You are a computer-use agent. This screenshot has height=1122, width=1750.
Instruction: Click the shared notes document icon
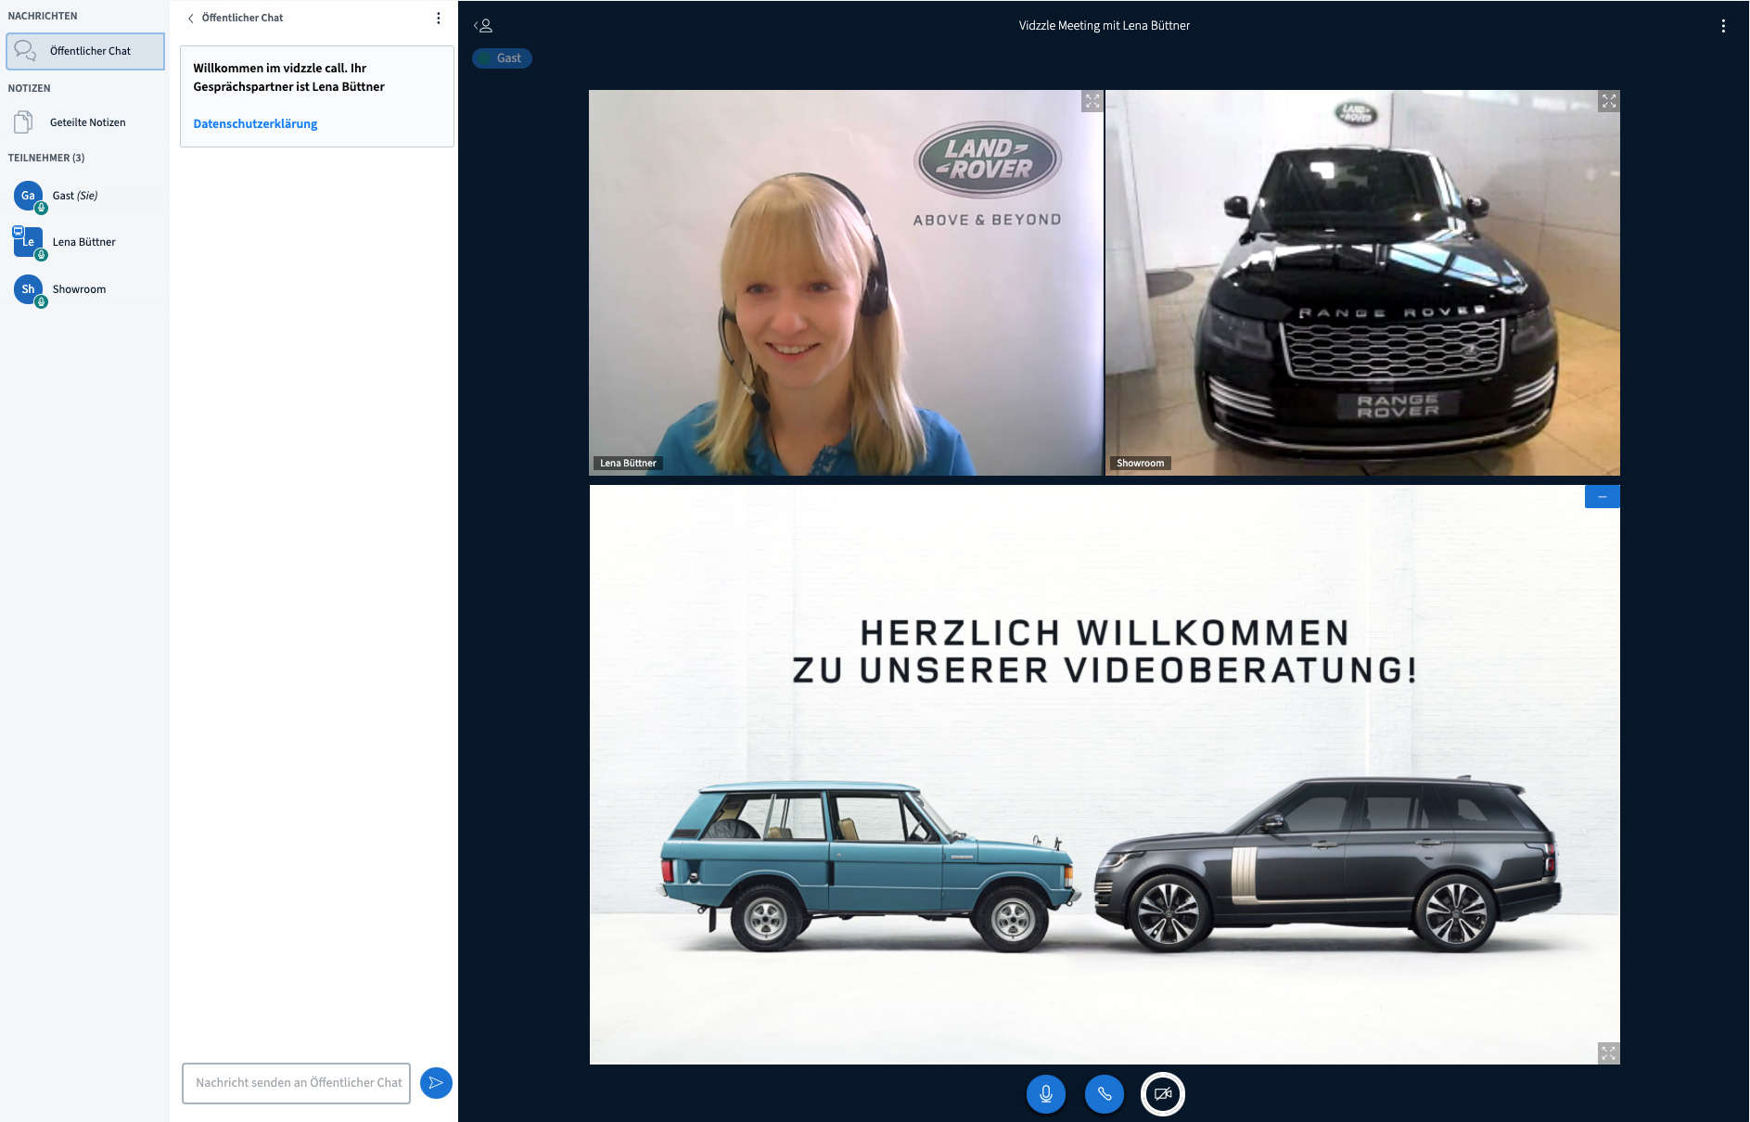24,122
